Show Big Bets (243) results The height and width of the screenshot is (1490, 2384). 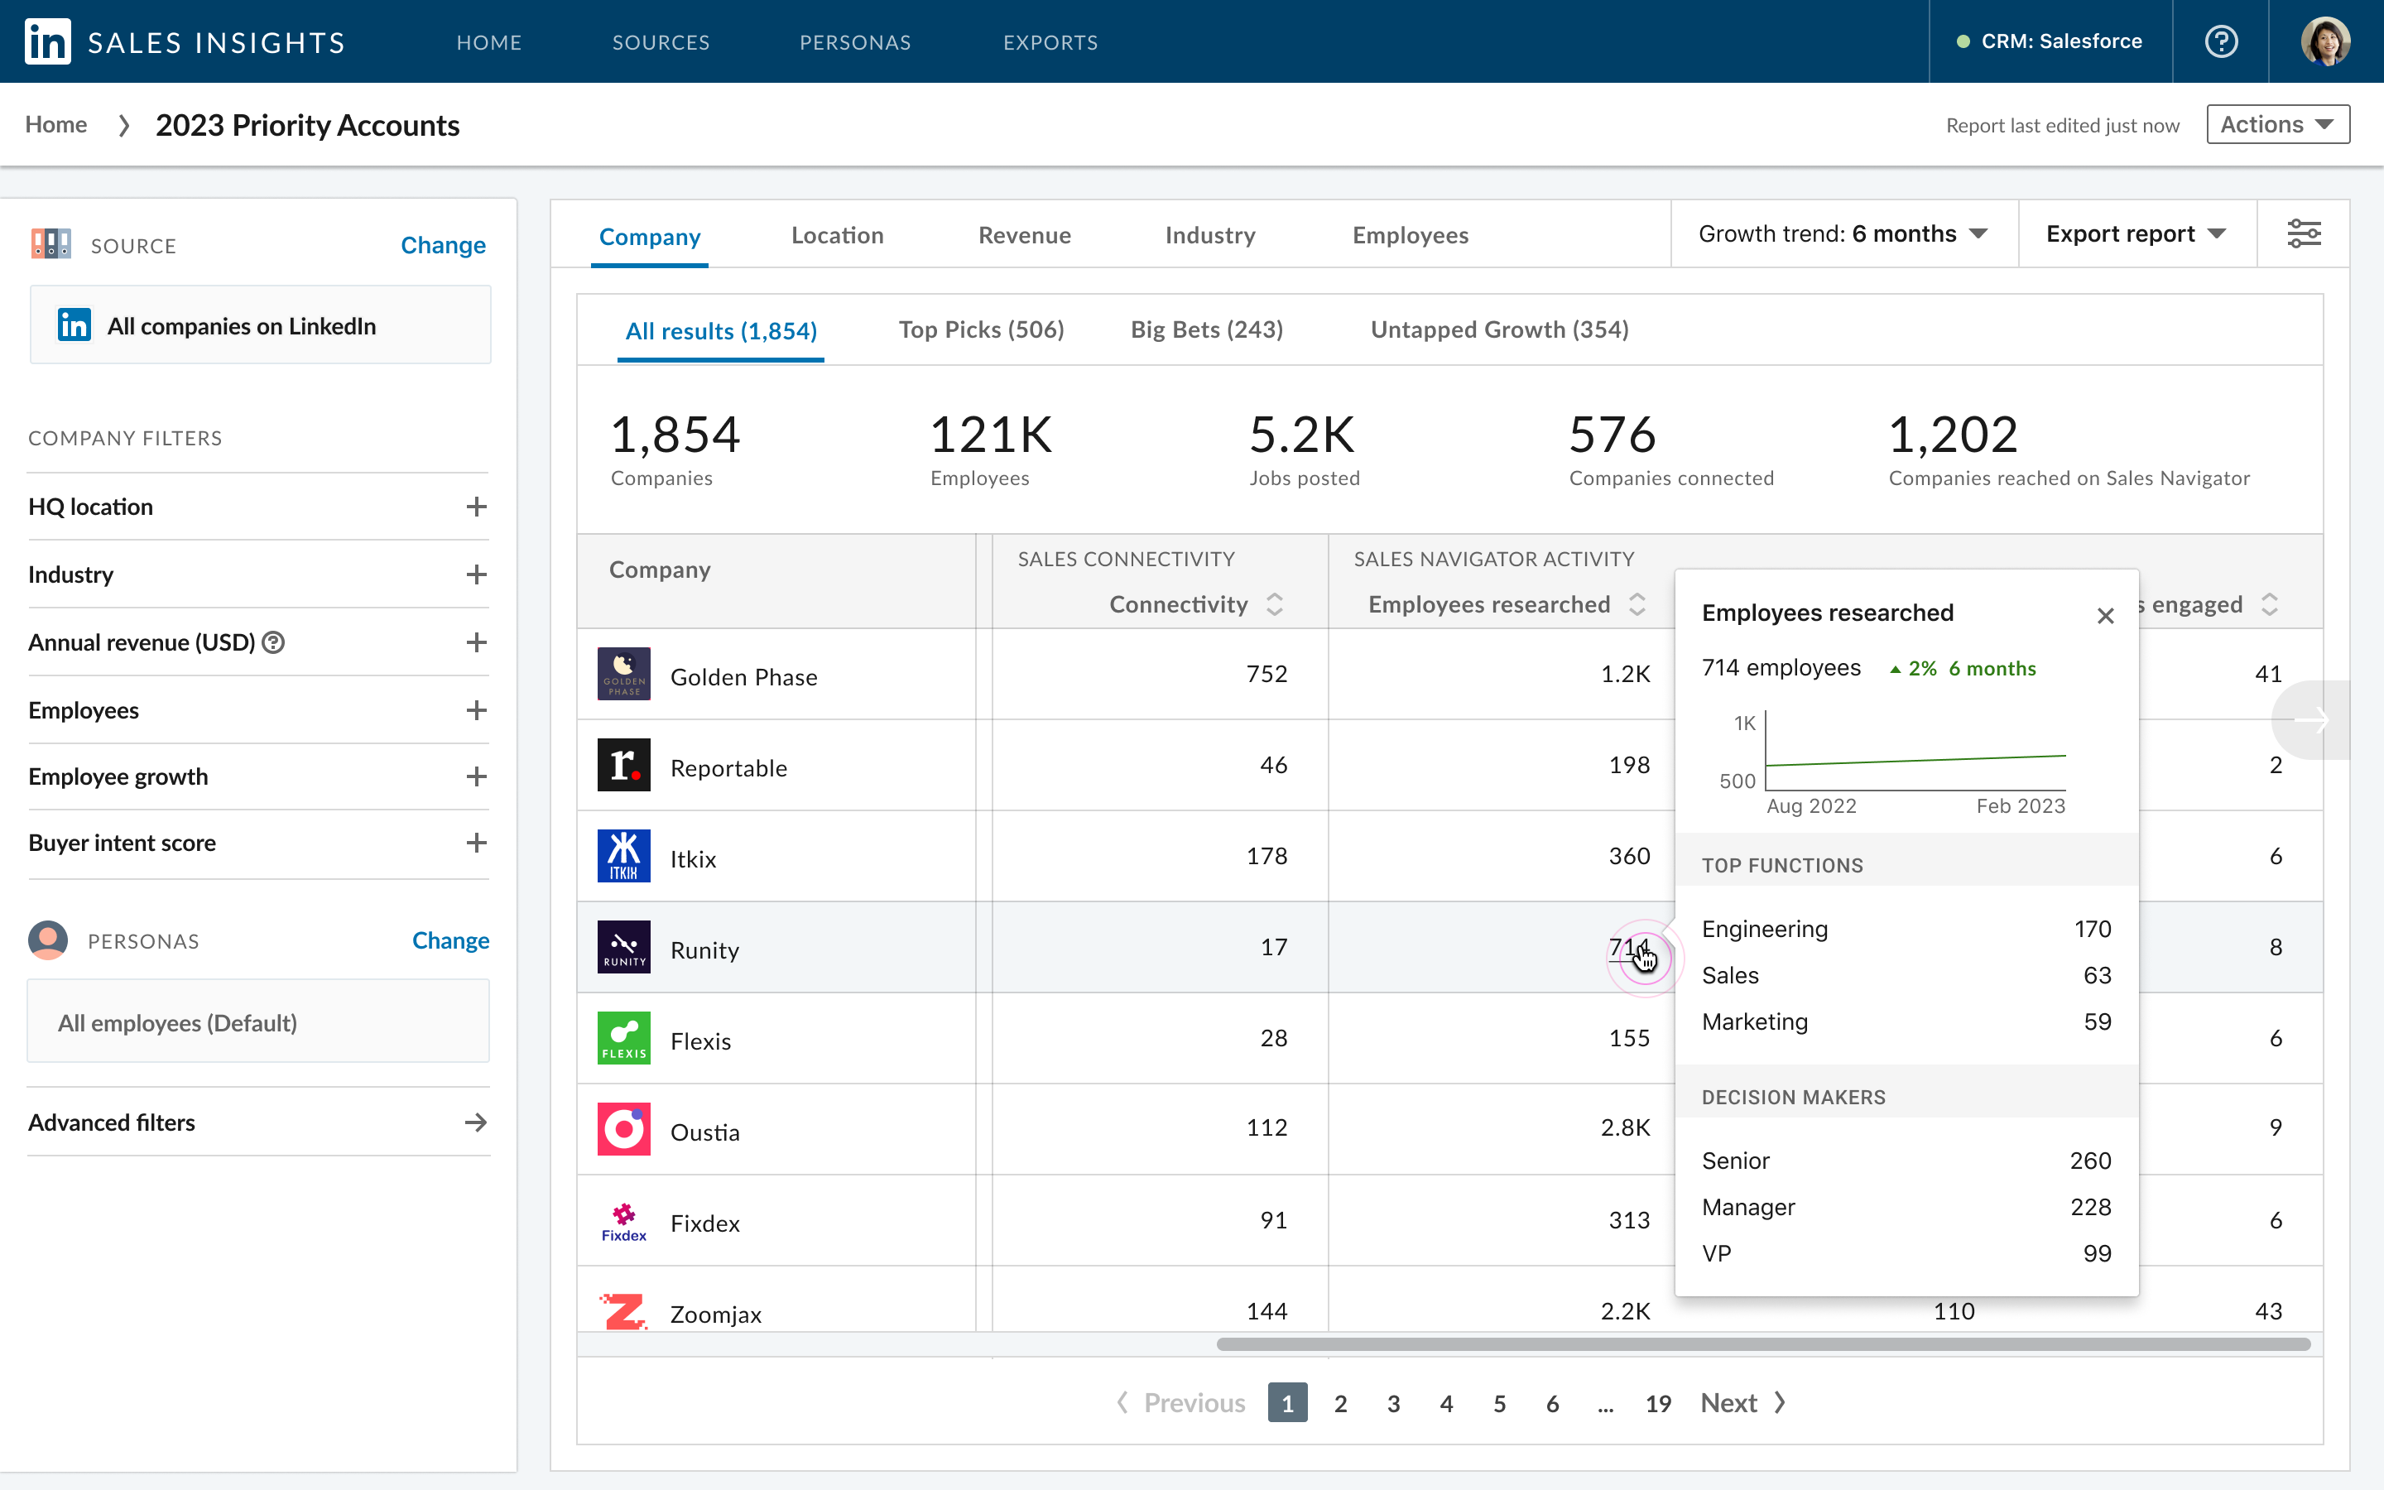[1207, 329]
